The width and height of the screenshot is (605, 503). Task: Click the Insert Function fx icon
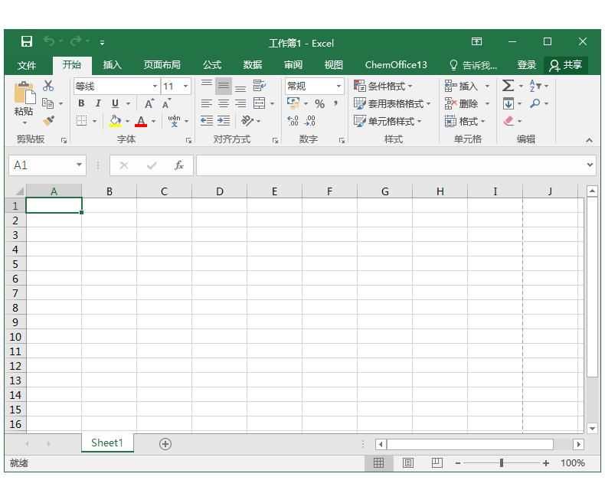pos(178,165)
